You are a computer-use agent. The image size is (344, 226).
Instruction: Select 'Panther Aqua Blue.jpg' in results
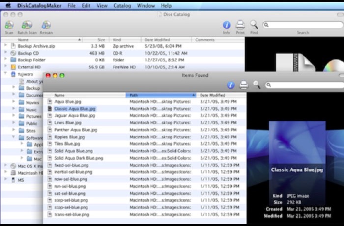(76, 130)
